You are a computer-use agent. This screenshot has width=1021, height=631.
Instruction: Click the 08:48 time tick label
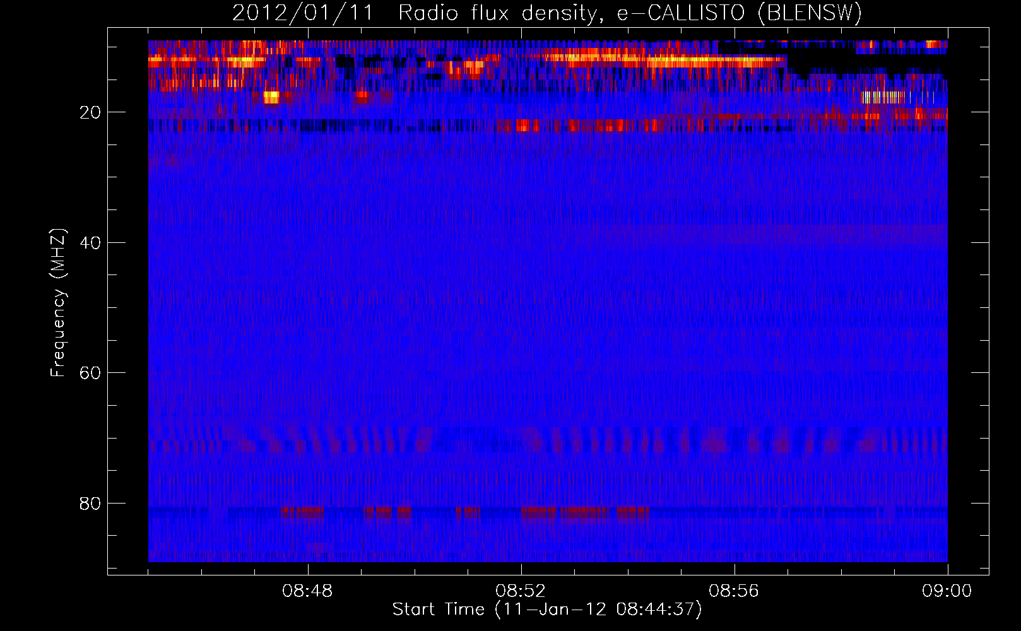[307, 591]
